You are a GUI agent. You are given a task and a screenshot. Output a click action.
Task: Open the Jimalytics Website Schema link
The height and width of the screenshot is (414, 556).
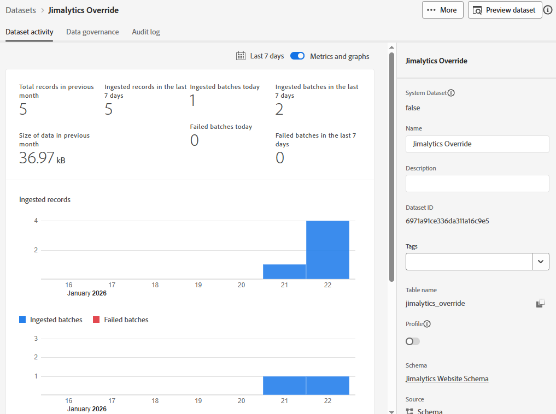(x=447, y=378)
